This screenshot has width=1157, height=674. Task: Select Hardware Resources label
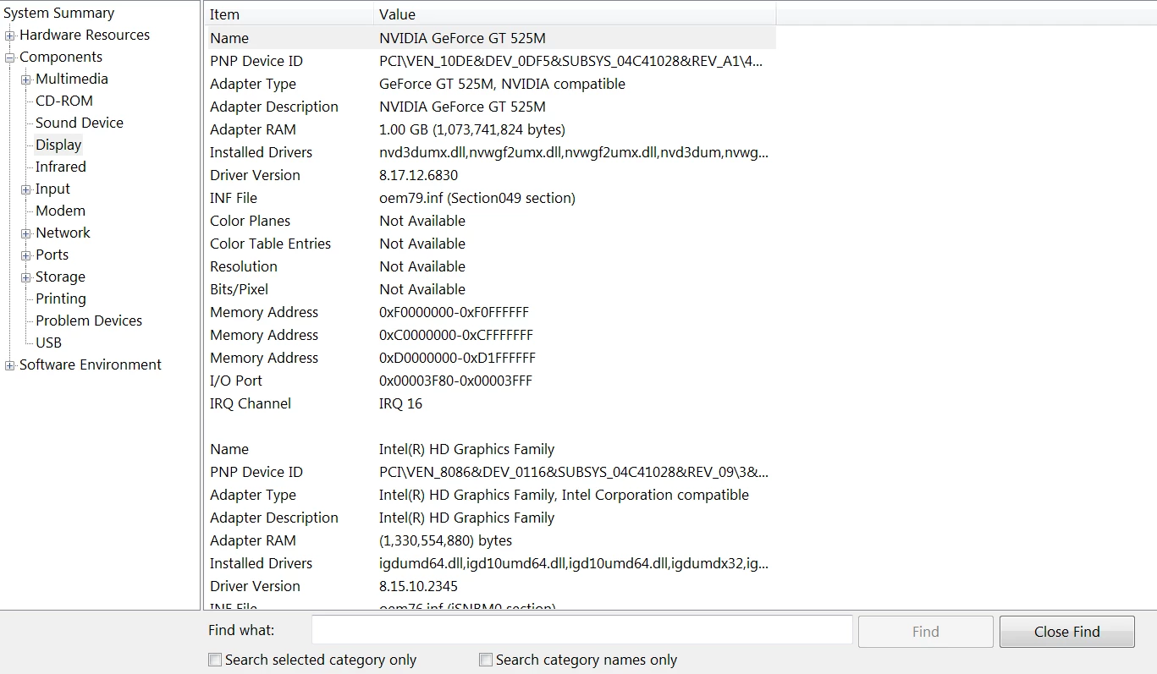[84, 35]
